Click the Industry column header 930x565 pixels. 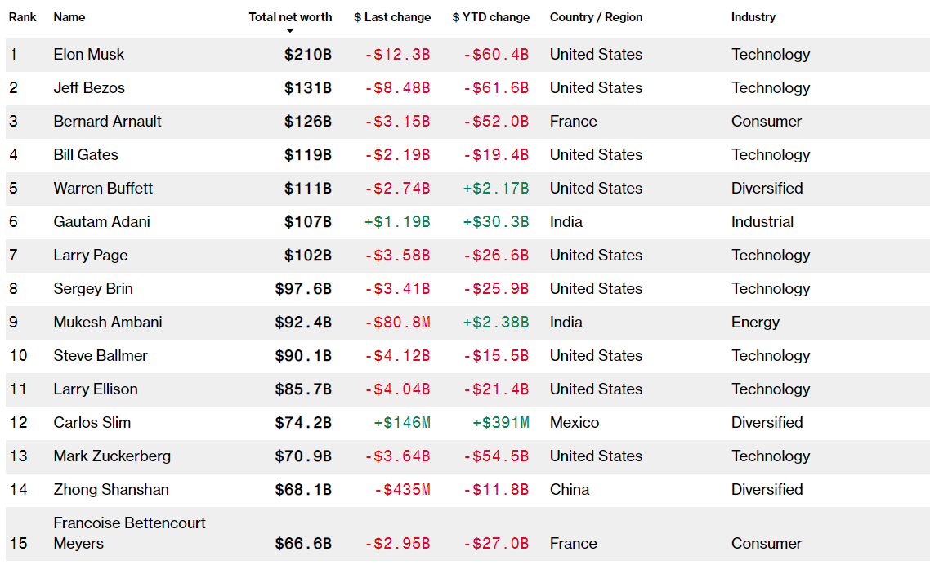tap(753, 17)
